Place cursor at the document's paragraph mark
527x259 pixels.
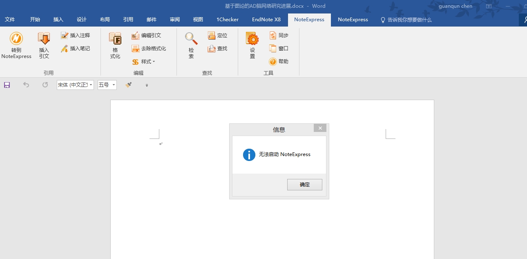tap(161, 143)
